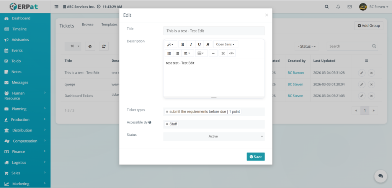392x188 pixels.
Task: Expand the Distribution menu
Action: coord(25,130)
